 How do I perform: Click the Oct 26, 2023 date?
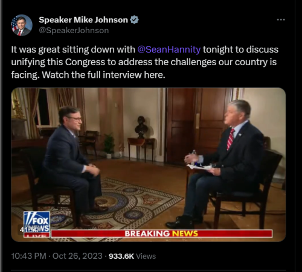click(x=77, y=256)
